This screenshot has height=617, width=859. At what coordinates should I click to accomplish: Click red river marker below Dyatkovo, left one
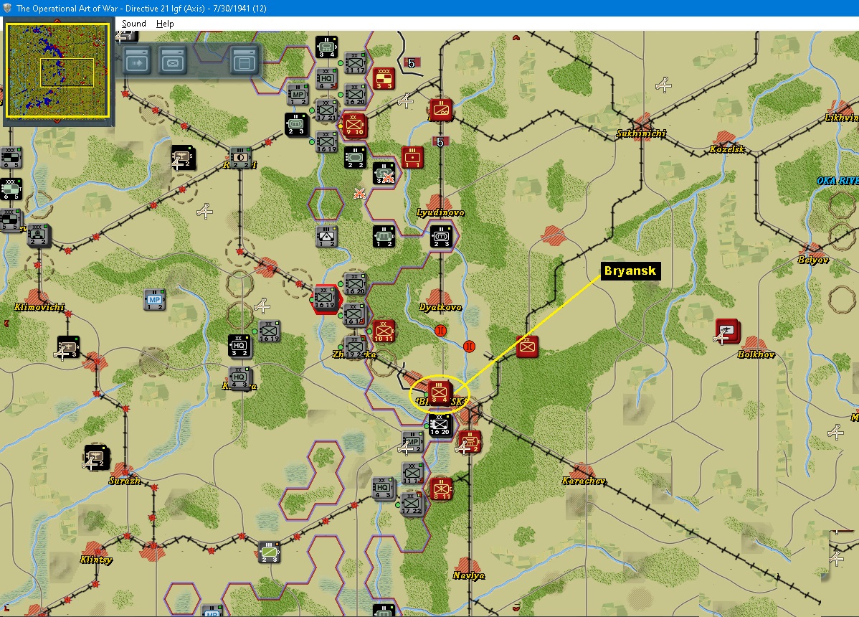pos(440,331)
